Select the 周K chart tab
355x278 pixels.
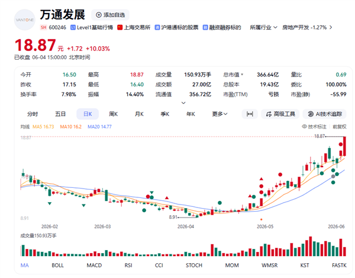(113, 114)
